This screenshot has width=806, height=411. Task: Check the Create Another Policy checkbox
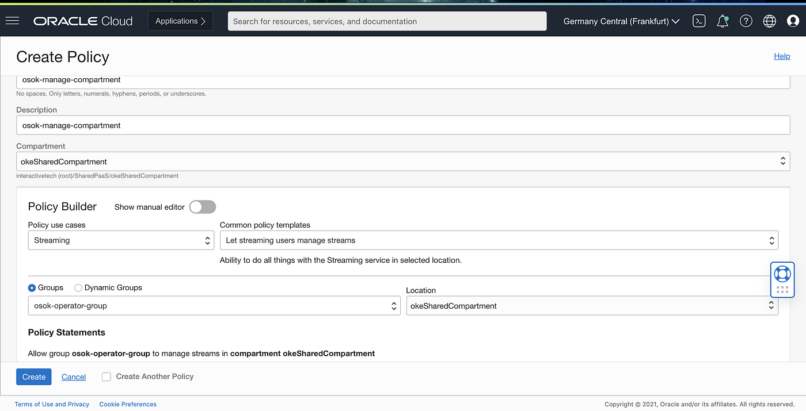tap(107, 377)
